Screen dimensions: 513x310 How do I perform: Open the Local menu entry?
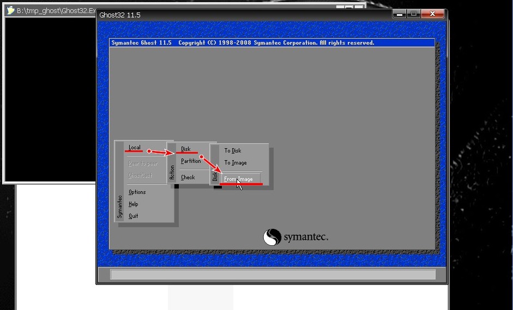point(135,148)
